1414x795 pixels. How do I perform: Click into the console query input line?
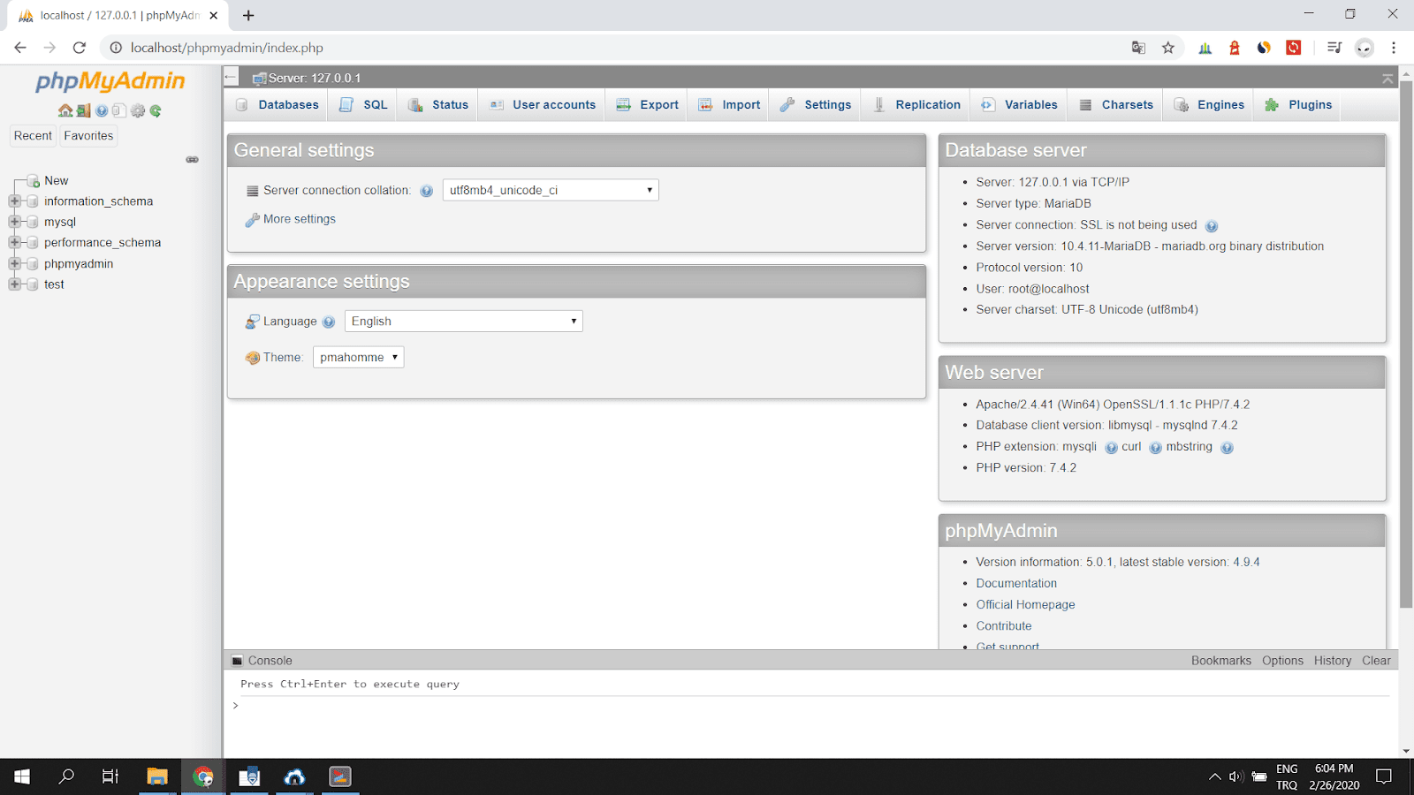813,706
